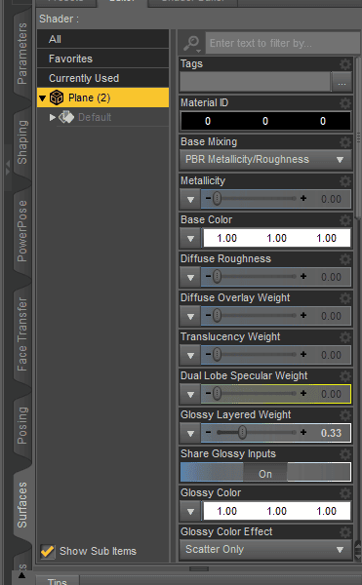The height and width of the screenshot is (585, 362).
Task: Open the Metallicity gear icon
Action: [x=345, y=181]
